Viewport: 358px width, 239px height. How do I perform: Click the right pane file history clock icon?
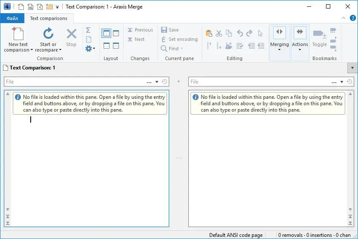349,82
